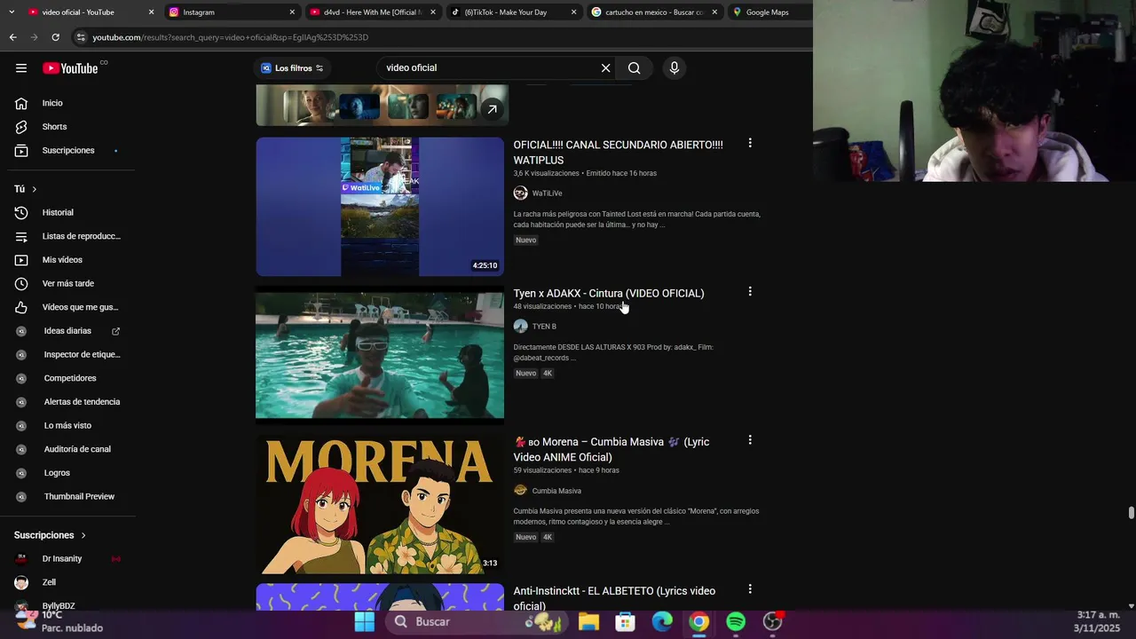Open Spotify from taskbar
Viewport: 1136px width, 639px height.
[736, 622]
